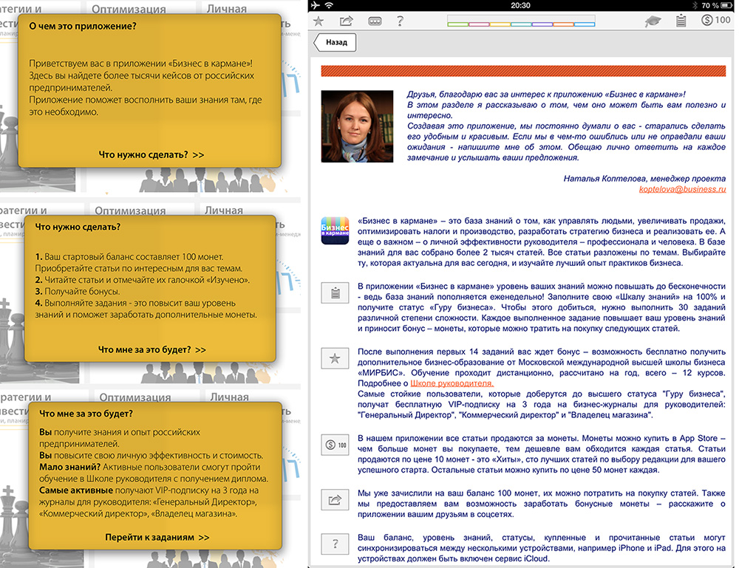
Task: Open the game controller icon in toolbar
Action: [x=375, y=21]
